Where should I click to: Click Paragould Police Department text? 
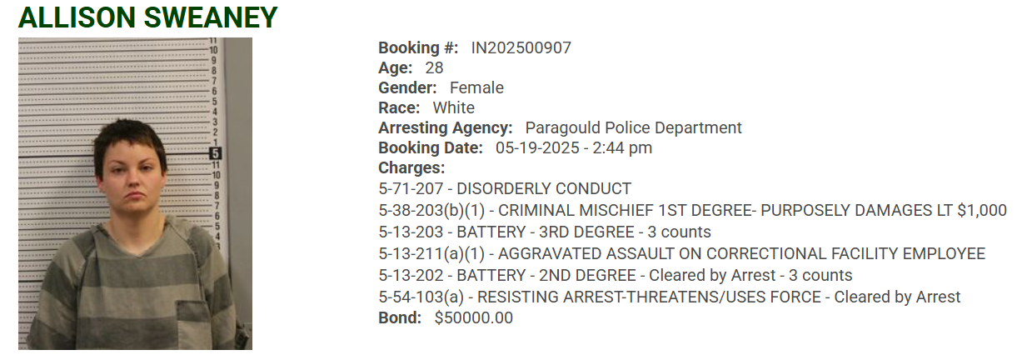(633, 127)
